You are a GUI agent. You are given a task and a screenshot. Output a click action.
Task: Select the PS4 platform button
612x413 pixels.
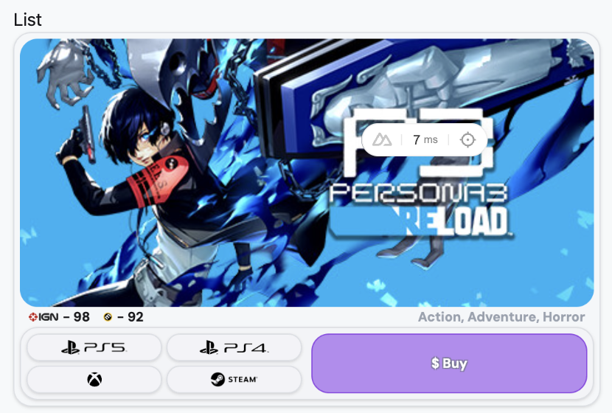(234, 347)
